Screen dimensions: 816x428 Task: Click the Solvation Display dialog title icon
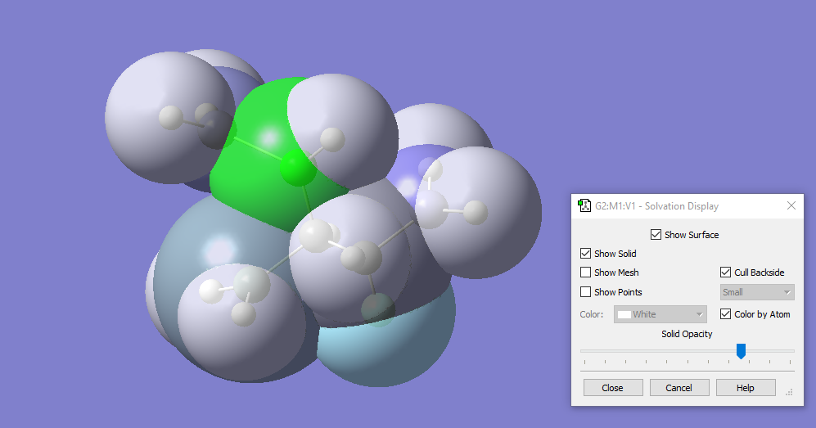[x=584, y=206]
